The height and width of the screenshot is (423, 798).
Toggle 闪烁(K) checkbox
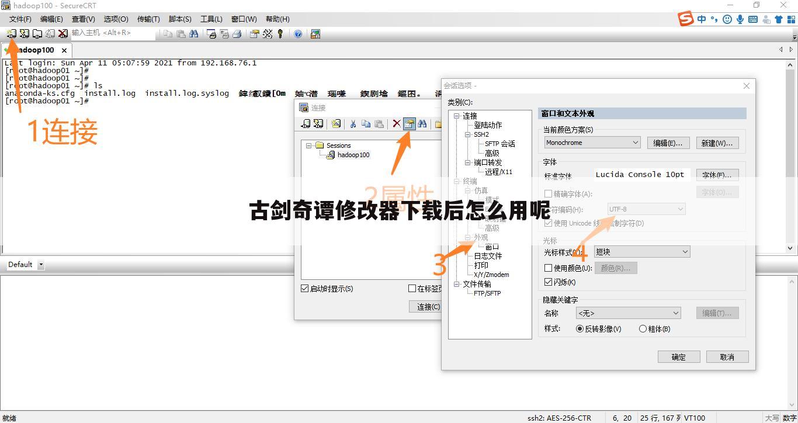(548, 282)
